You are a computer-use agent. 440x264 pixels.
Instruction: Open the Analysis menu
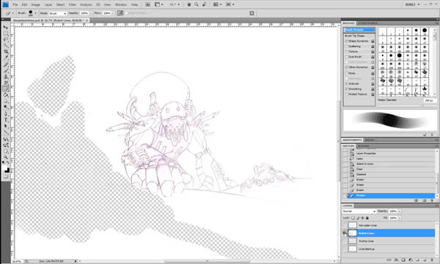[x=86, y=5]
